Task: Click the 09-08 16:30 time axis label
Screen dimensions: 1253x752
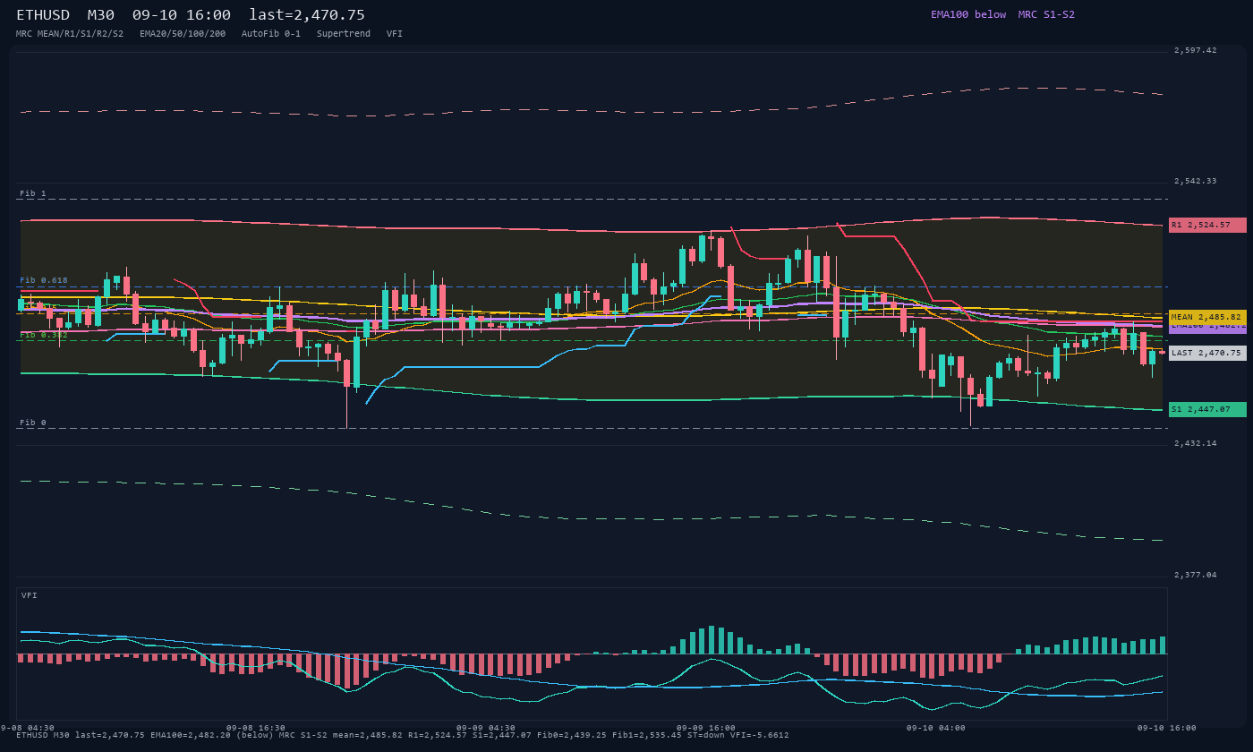Action: click(256, 728)
